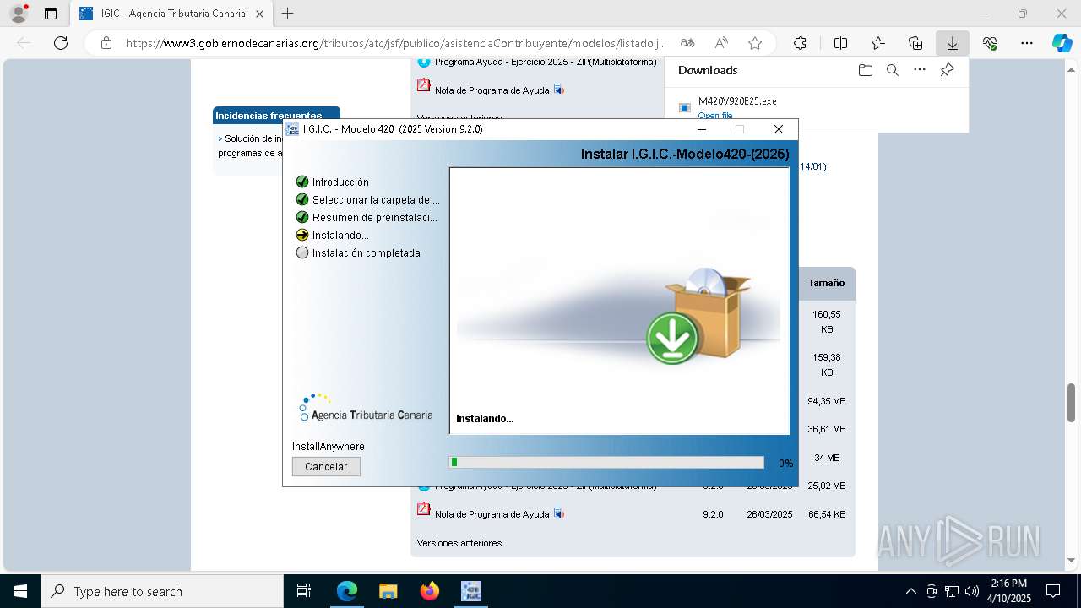This screenshot has height=608, width=1081.
Task: Open the Windows Start menu
Action: tap(20, 591)
